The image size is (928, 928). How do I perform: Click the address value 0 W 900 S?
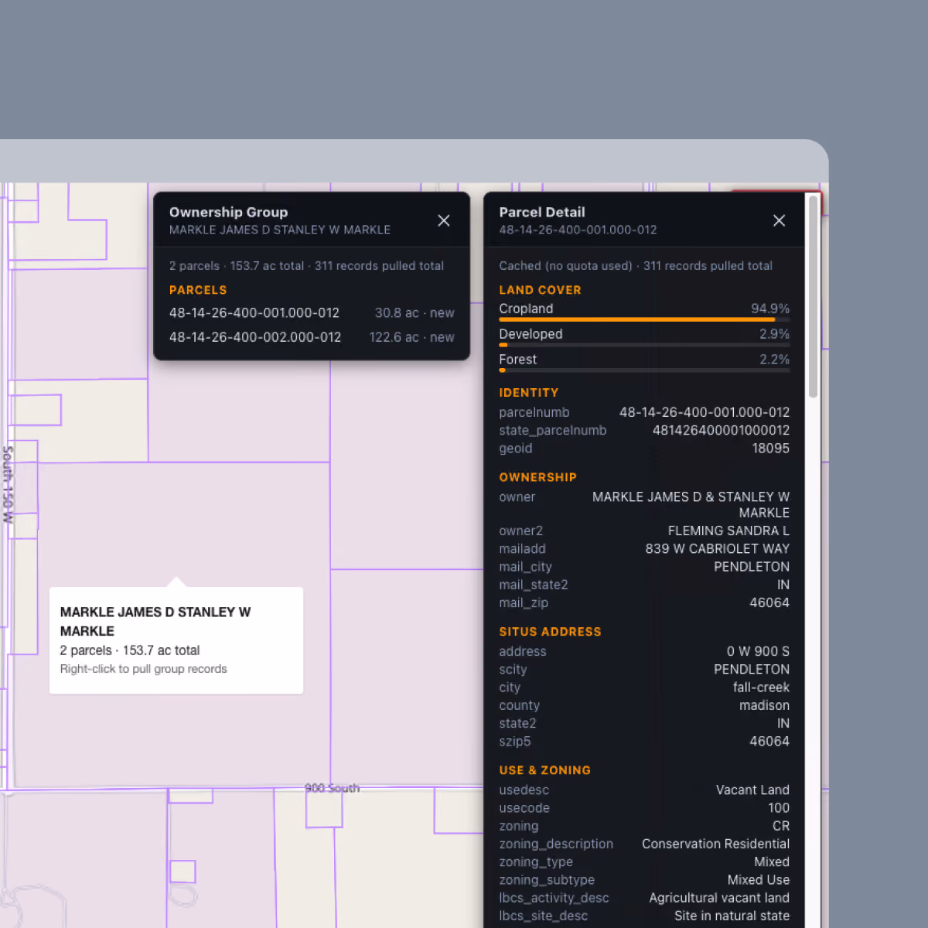[758, 651]
